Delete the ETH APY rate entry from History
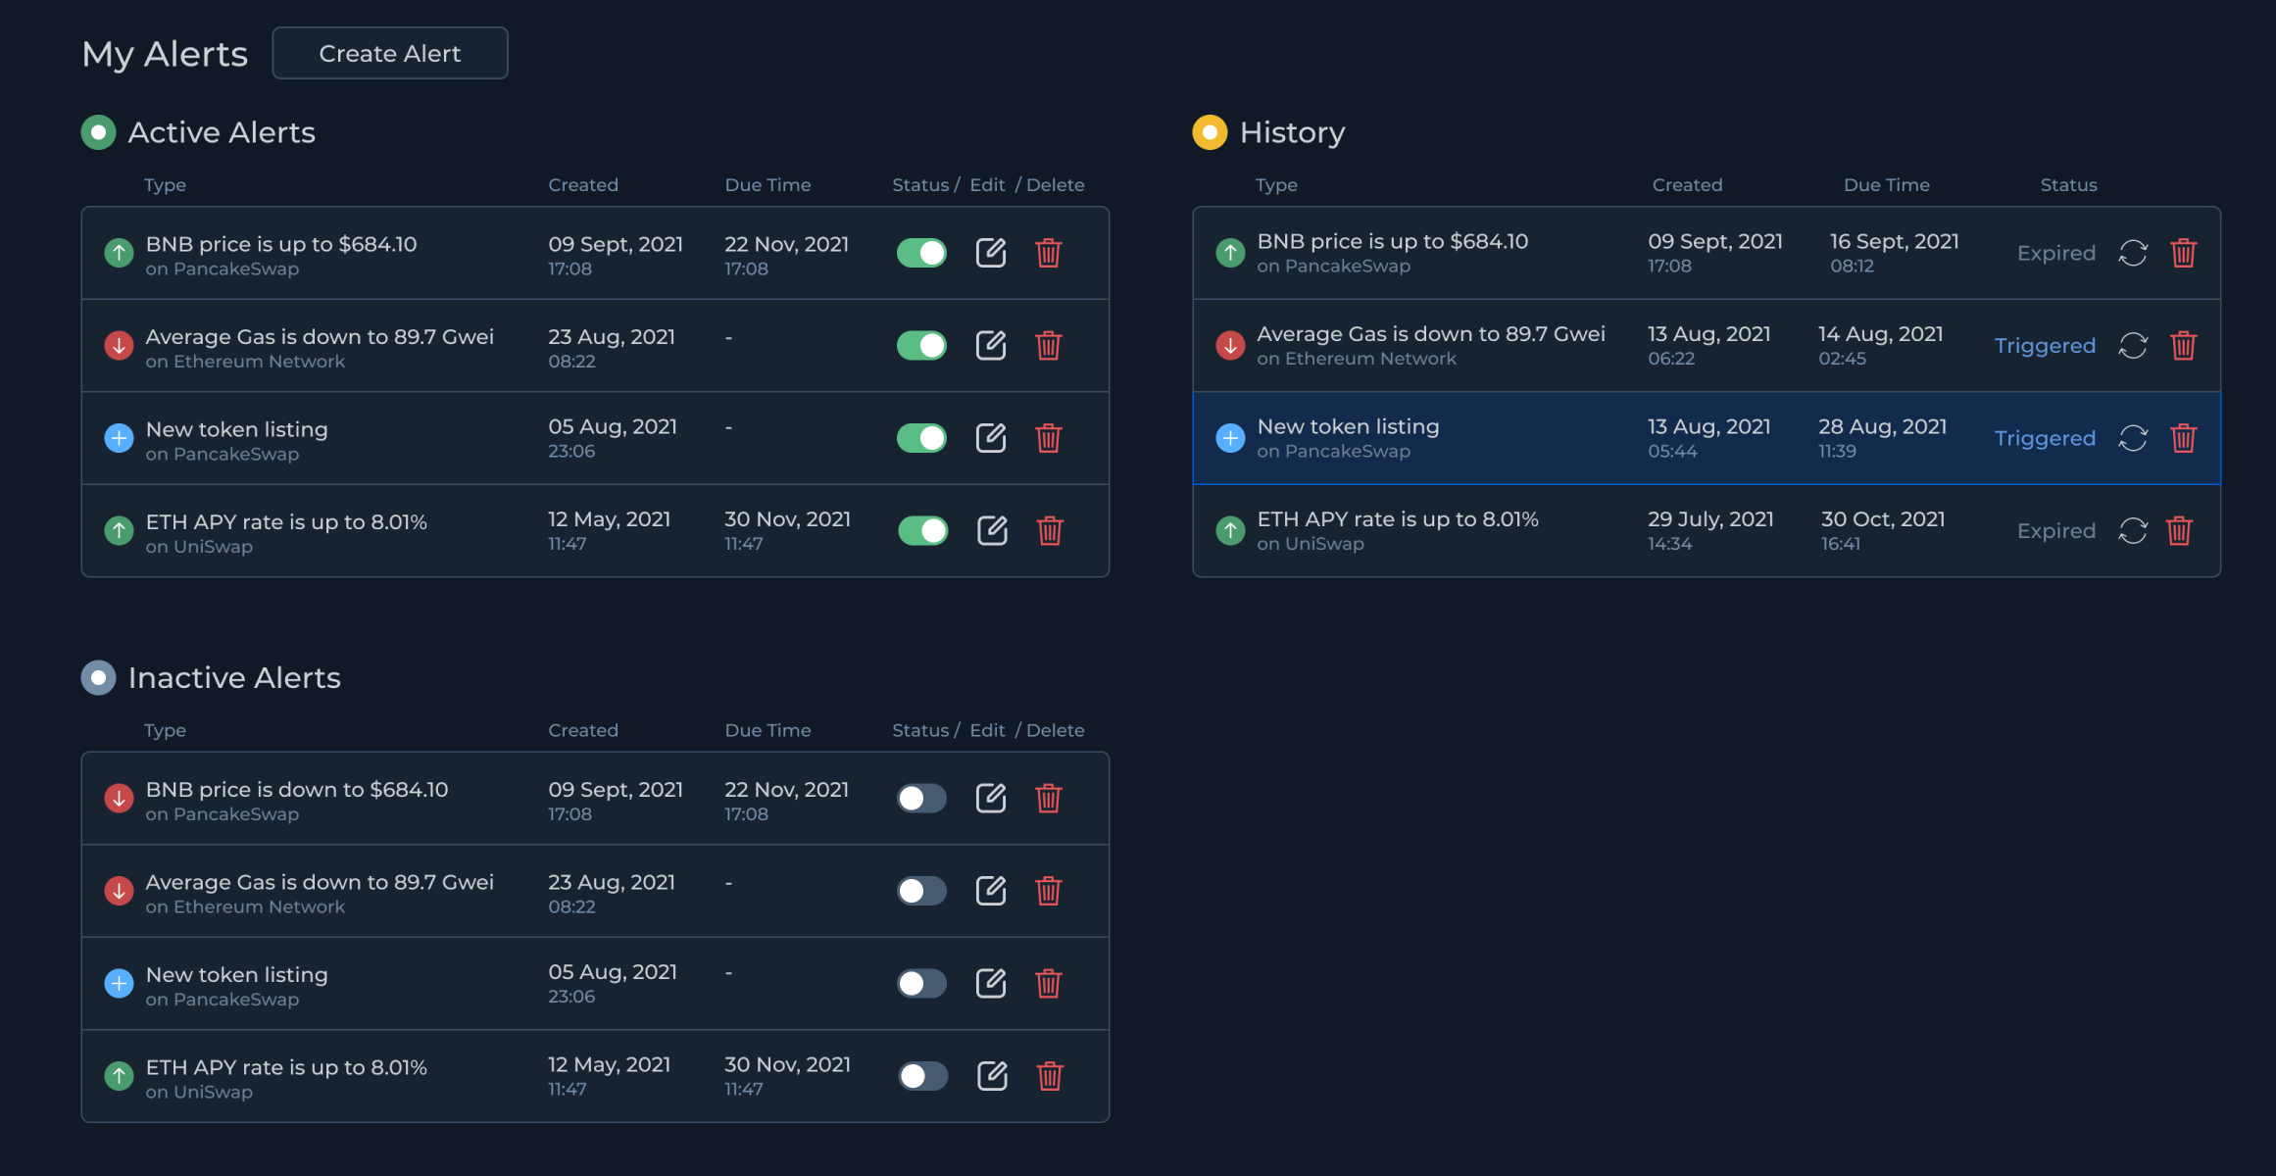The height and width of the screenshot is (1176, 2276). click(2179, 530)
